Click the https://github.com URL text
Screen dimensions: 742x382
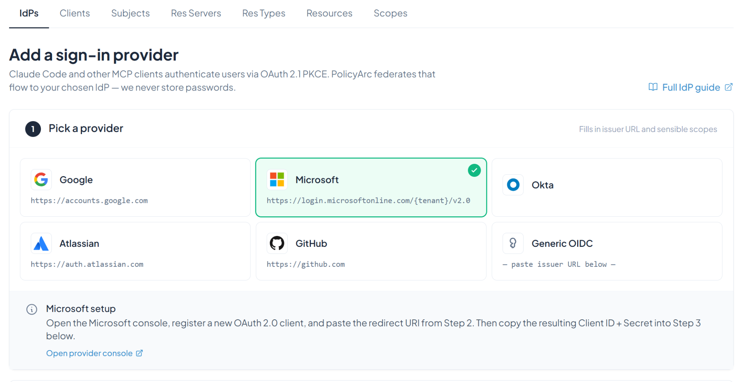click(306, 264)
